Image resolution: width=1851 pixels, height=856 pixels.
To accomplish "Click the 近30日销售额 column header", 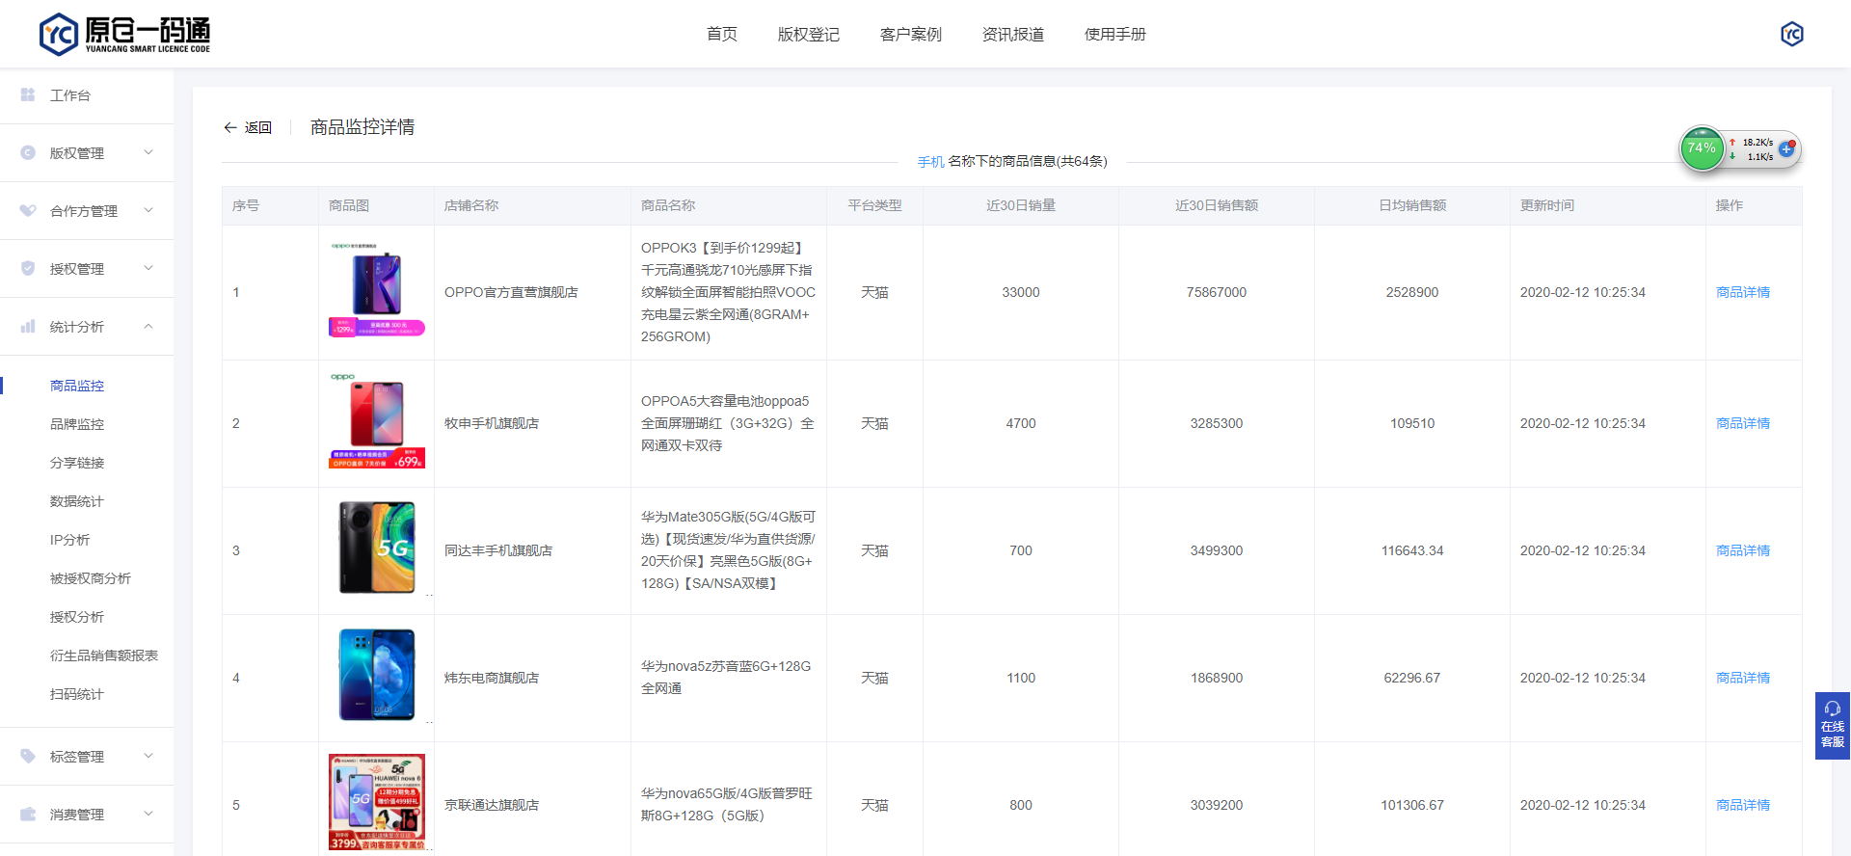I will (x=1217, y=205).
